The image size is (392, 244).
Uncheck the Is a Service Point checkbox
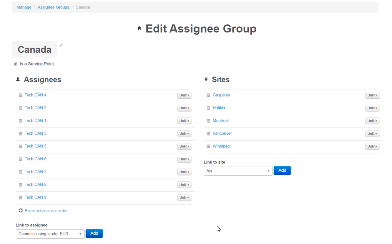[x=15, y=64]
